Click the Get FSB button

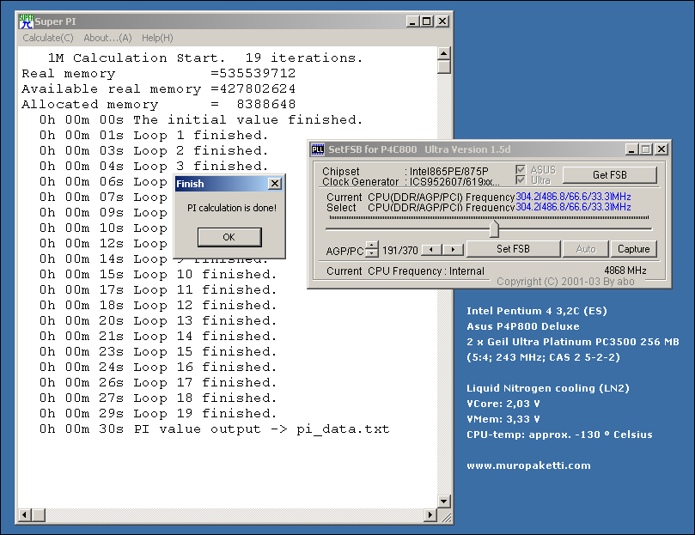point(609,175)
